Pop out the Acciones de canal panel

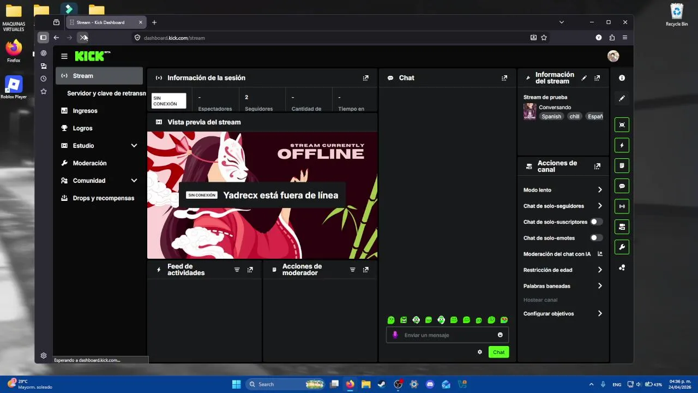[x=597, y=166]
